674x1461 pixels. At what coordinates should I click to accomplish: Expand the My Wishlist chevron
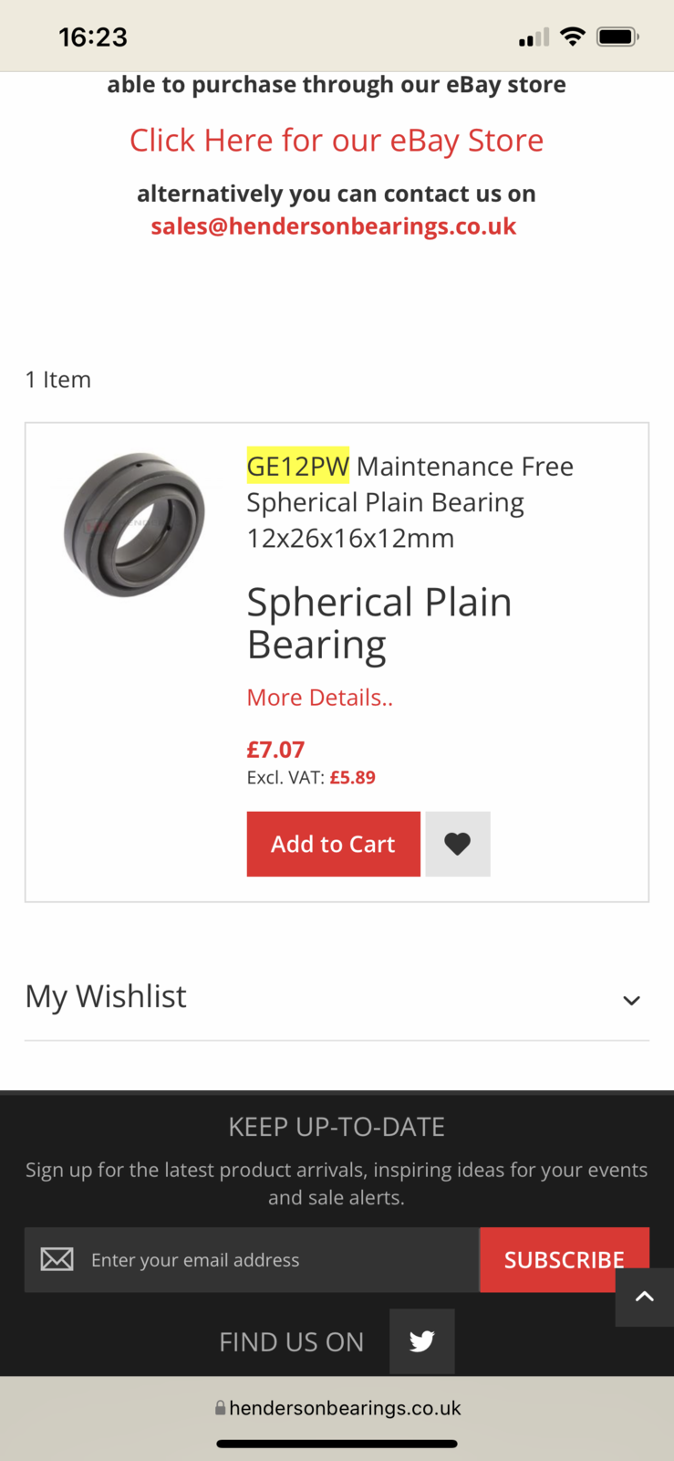(x=631, y=1001)
